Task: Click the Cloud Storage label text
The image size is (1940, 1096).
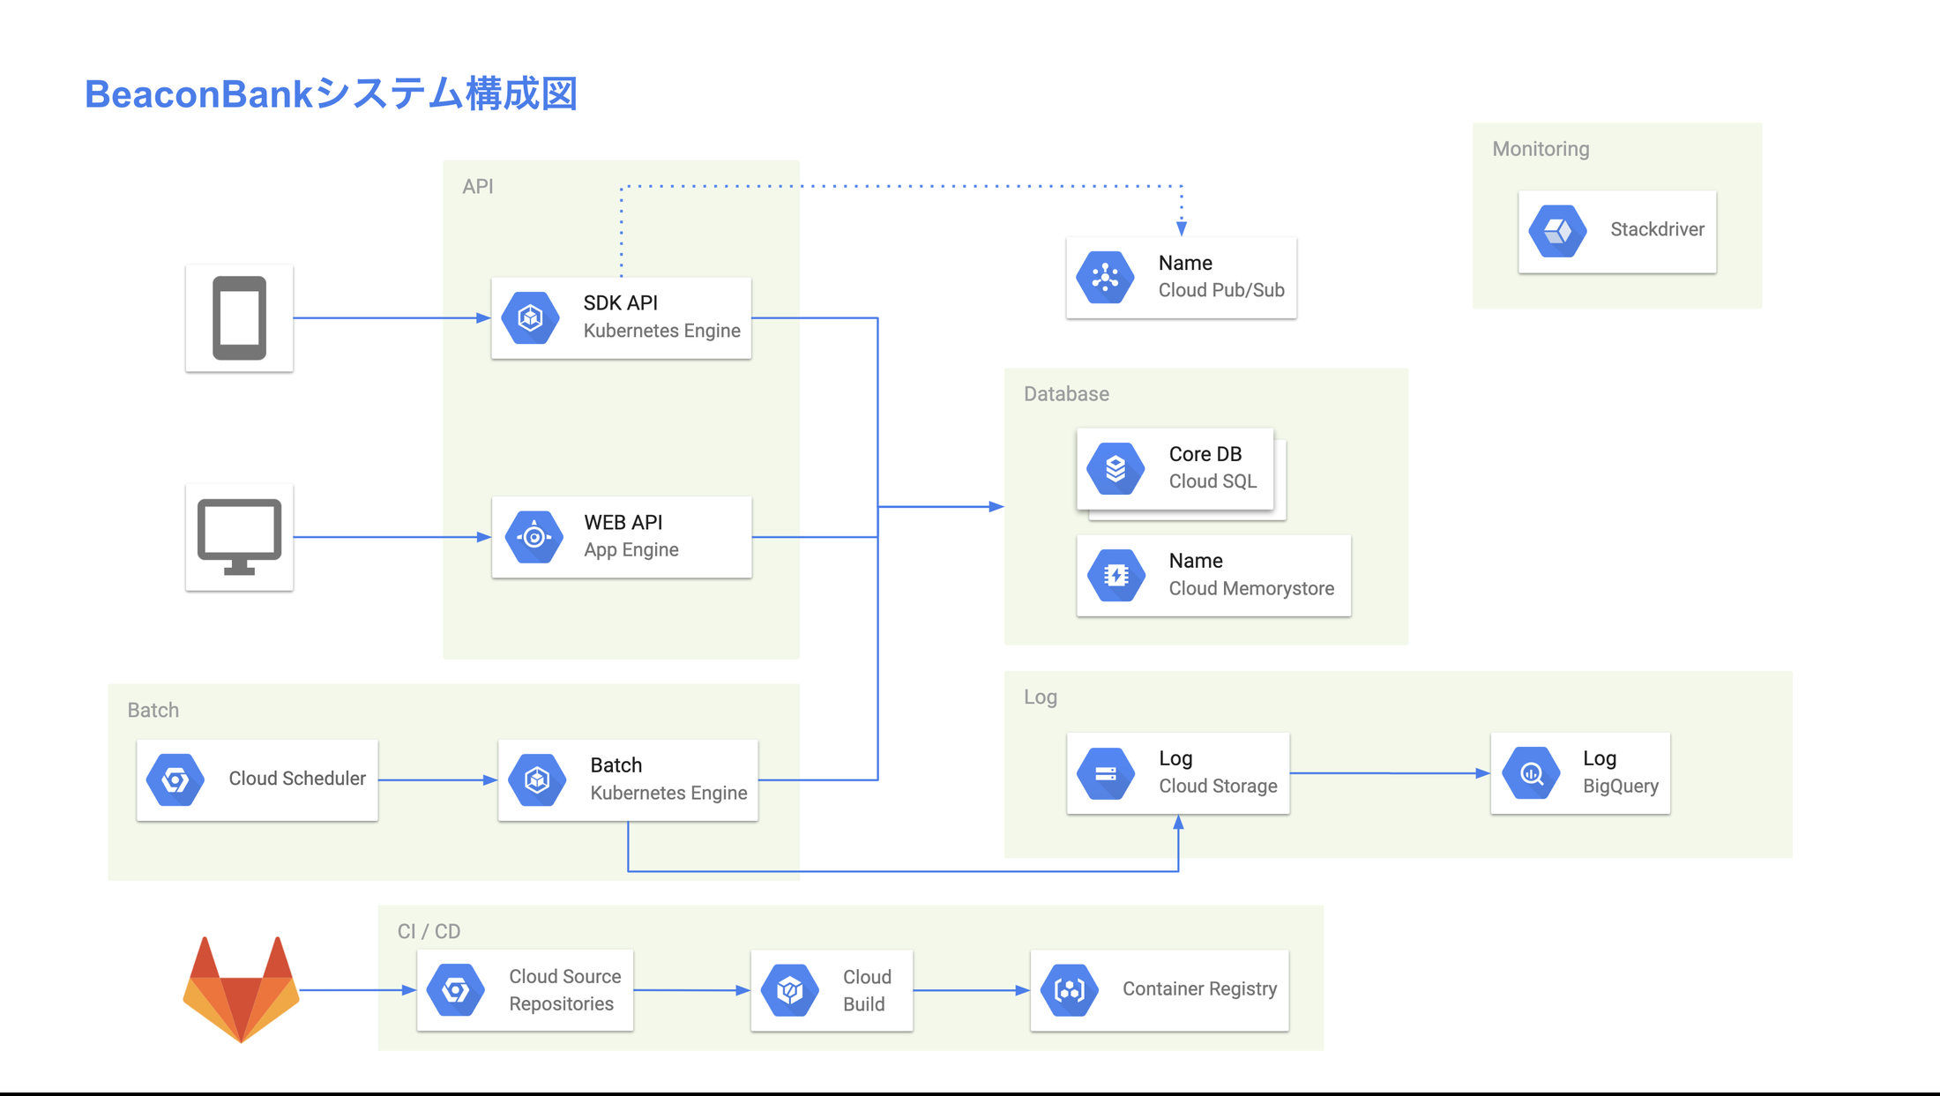Action: [1218, 786]
